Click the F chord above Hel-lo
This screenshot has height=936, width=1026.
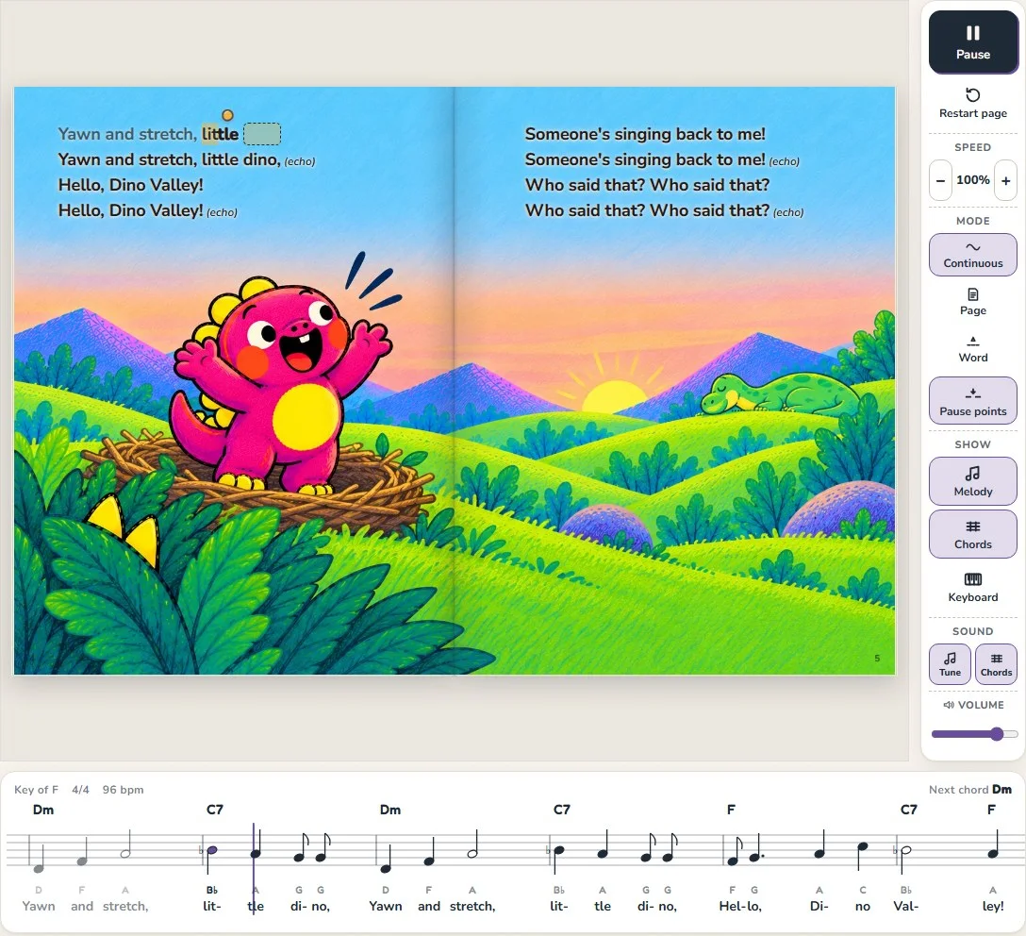pyautogui.click(x=731, y=810)
